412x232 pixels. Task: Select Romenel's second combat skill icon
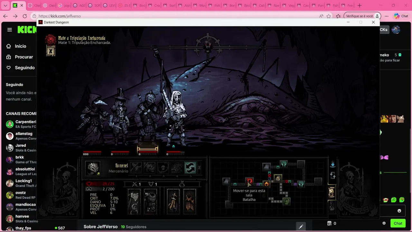[x=149, y=168]
